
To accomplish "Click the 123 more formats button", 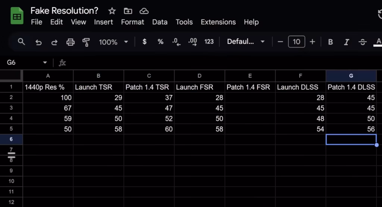I will [x=209, y=42].
